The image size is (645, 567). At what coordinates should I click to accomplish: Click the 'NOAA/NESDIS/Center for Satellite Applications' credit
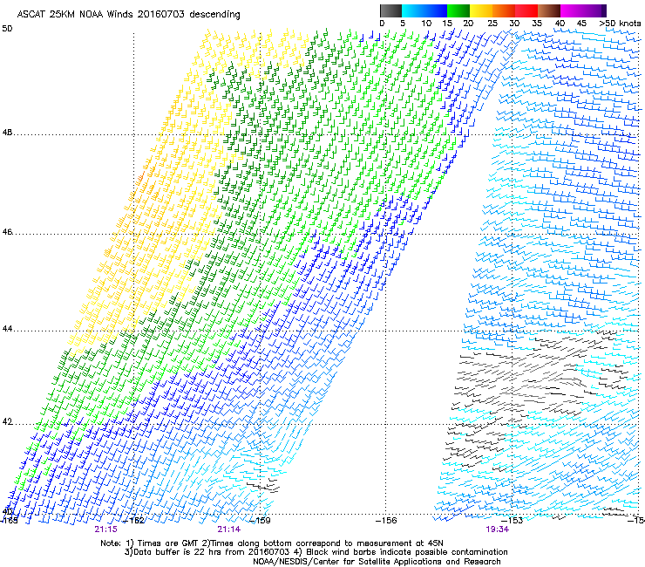pyautogui.click(x=348, y=562)
